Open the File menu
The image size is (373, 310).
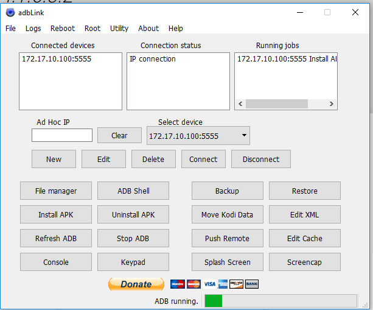tap(10, 29)
